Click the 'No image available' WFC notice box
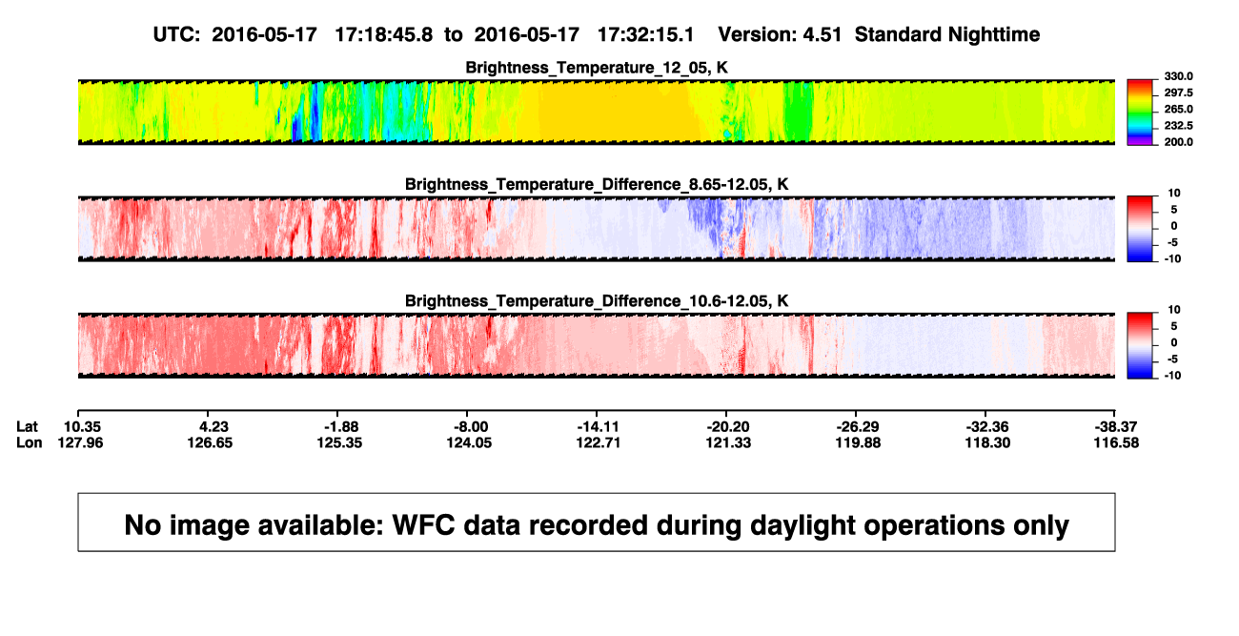1239x636 pixels. click(x=596, y=522)
